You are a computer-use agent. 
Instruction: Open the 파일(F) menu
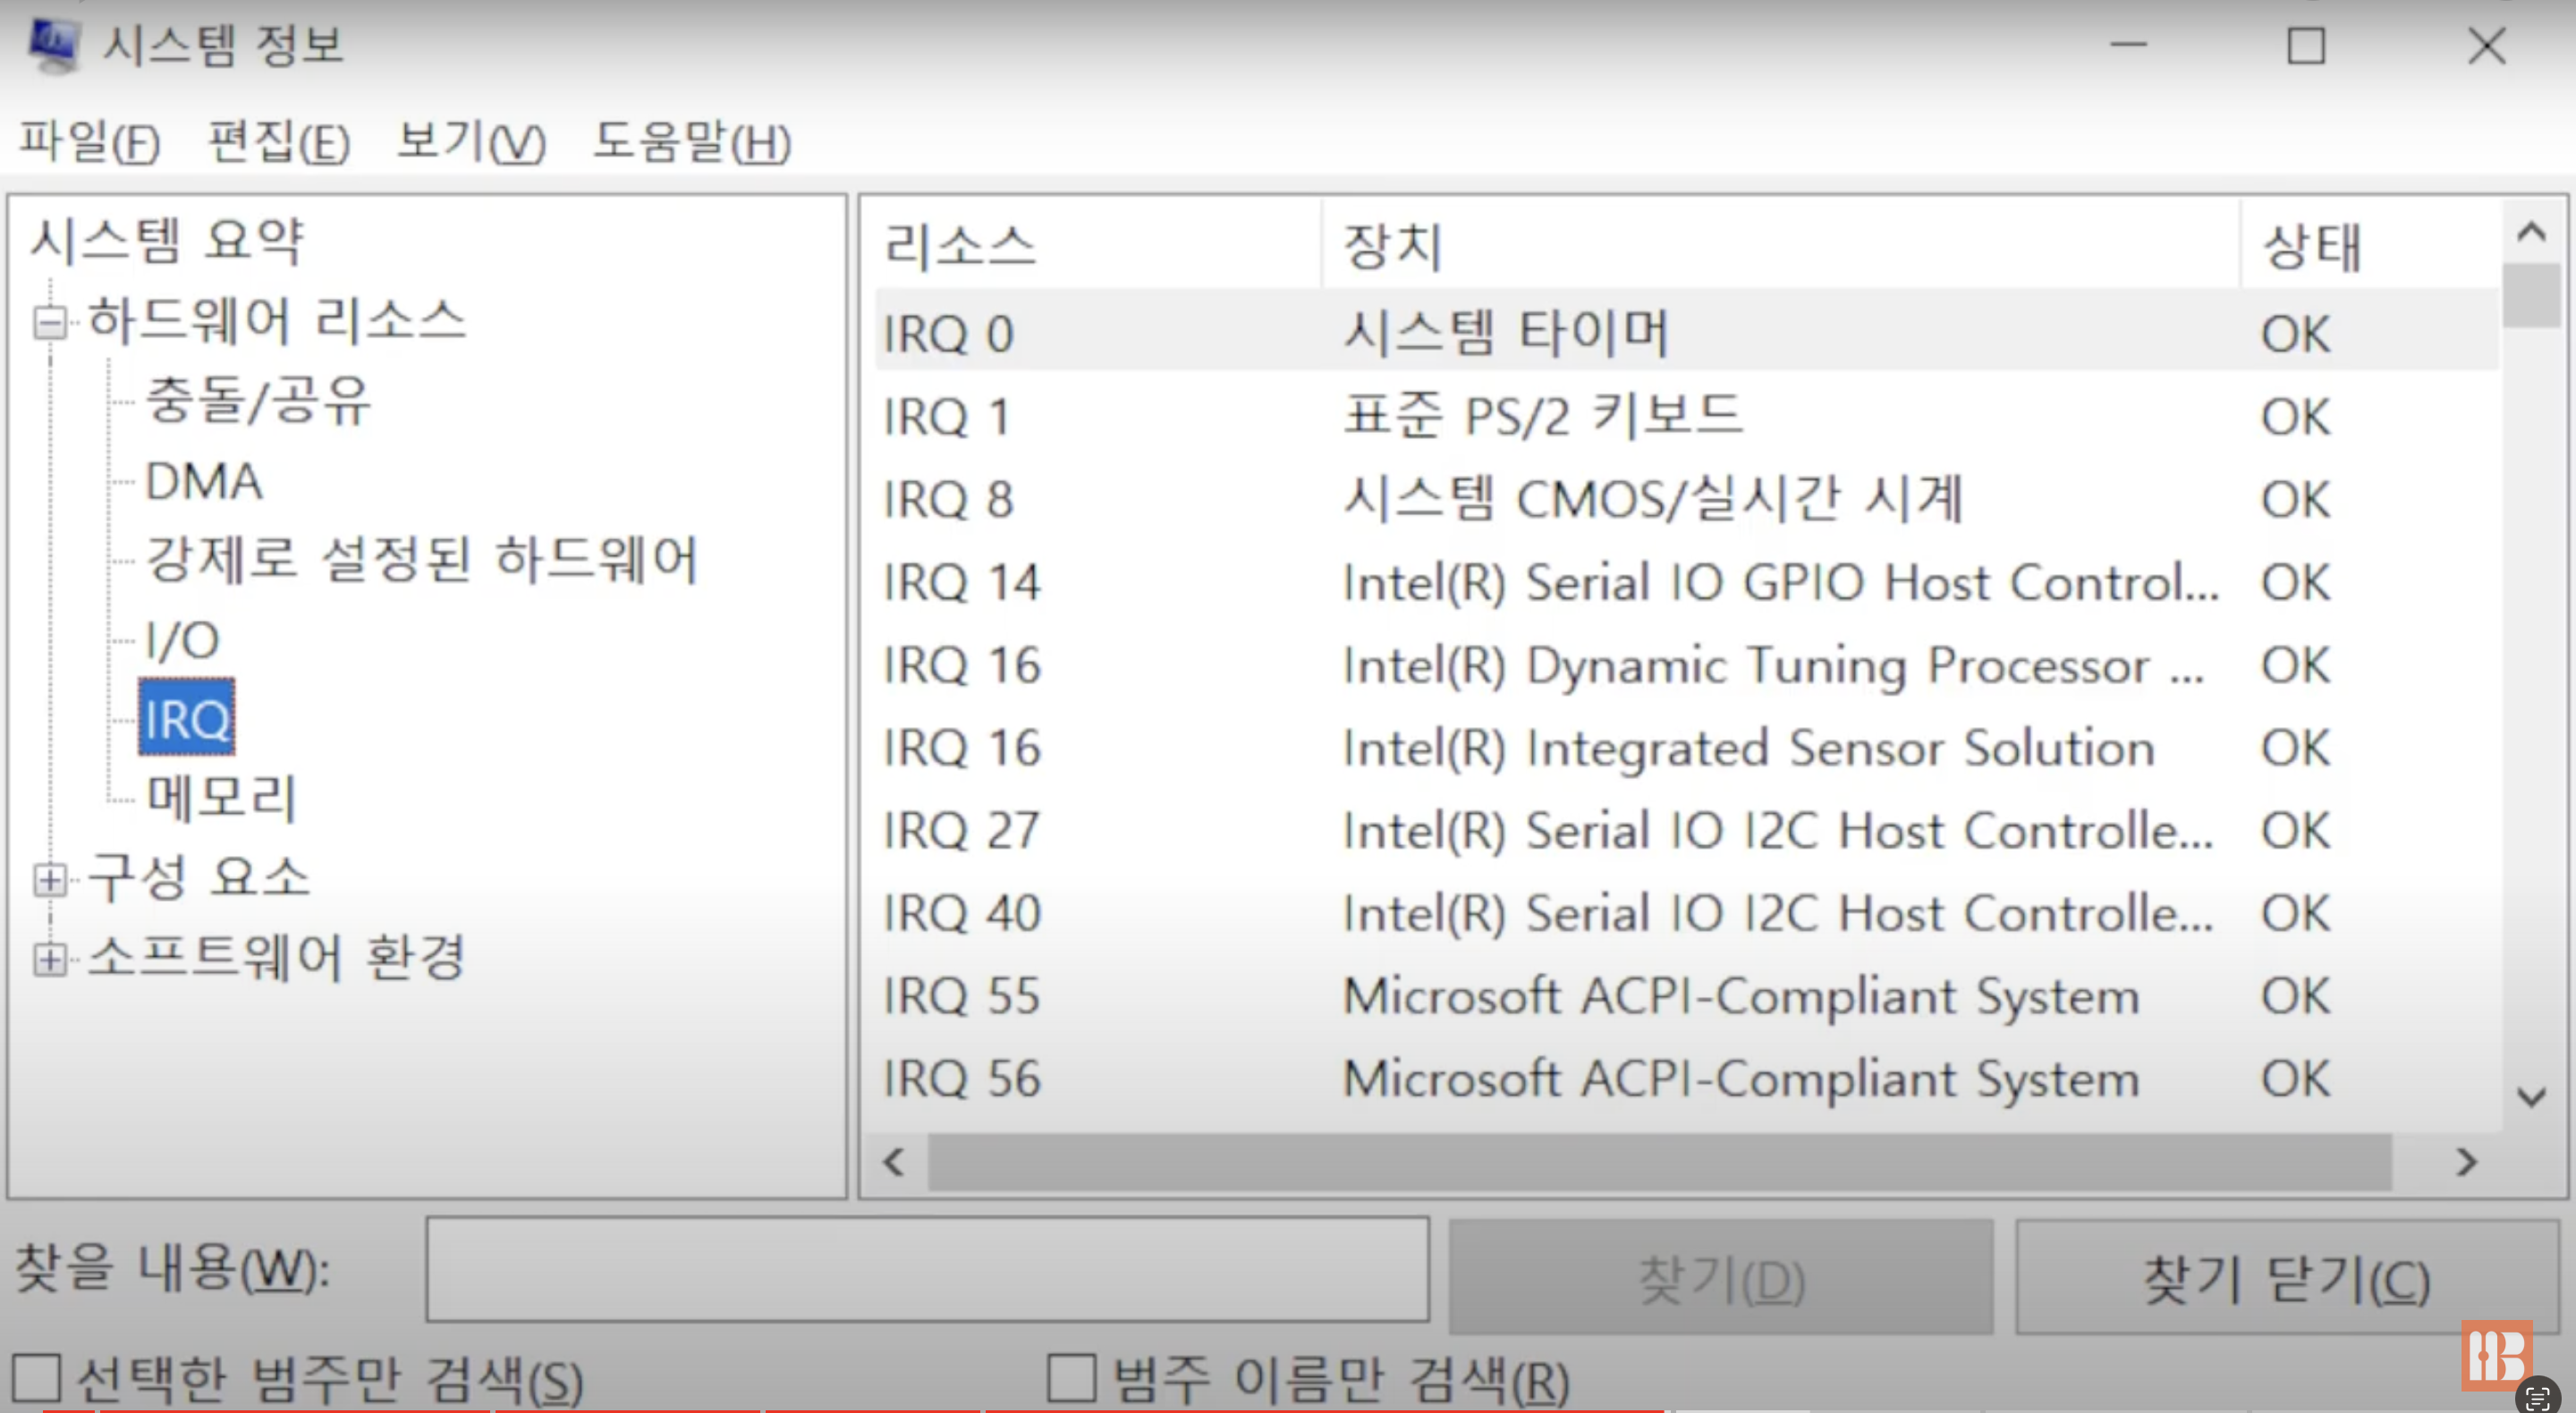coord(89,141)
